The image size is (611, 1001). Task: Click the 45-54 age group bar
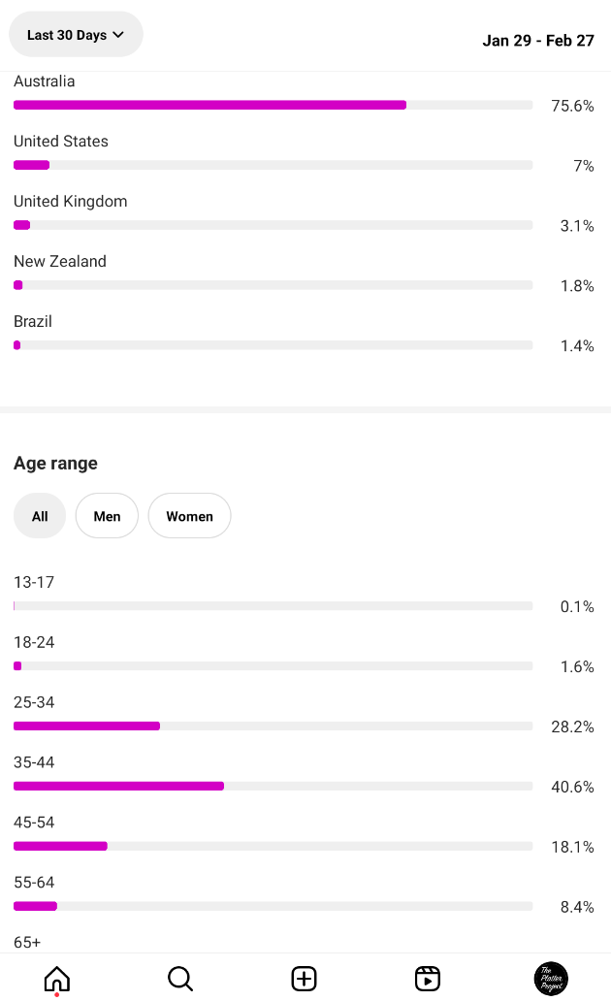(x=273, y=846)
